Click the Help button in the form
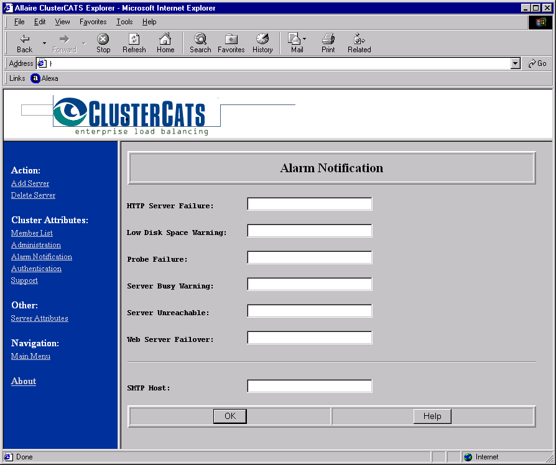 432,416
